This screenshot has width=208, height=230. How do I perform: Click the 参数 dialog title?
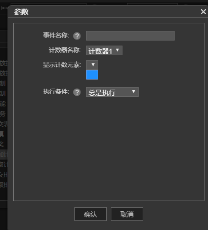pos(21,12)
